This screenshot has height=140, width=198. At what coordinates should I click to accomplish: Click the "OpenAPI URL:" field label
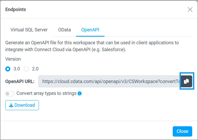coord(20,81)
